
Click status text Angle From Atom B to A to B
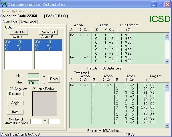click(21, 134)
